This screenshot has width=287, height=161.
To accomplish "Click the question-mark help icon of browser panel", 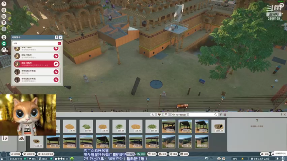I will 281,114.
